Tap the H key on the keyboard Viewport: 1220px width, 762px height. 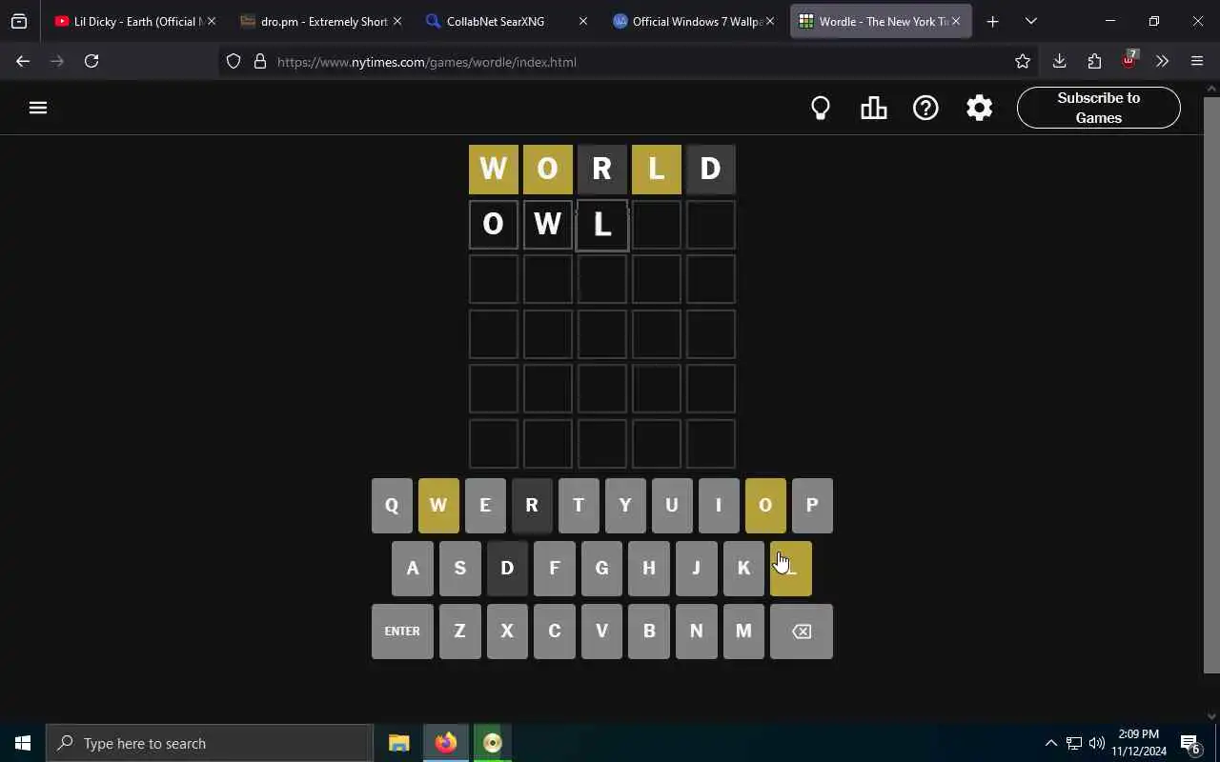(649, 569)
